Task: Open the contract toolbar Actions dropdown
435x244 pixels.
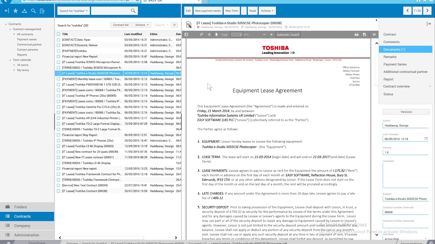Action: (x=267, y=11)
